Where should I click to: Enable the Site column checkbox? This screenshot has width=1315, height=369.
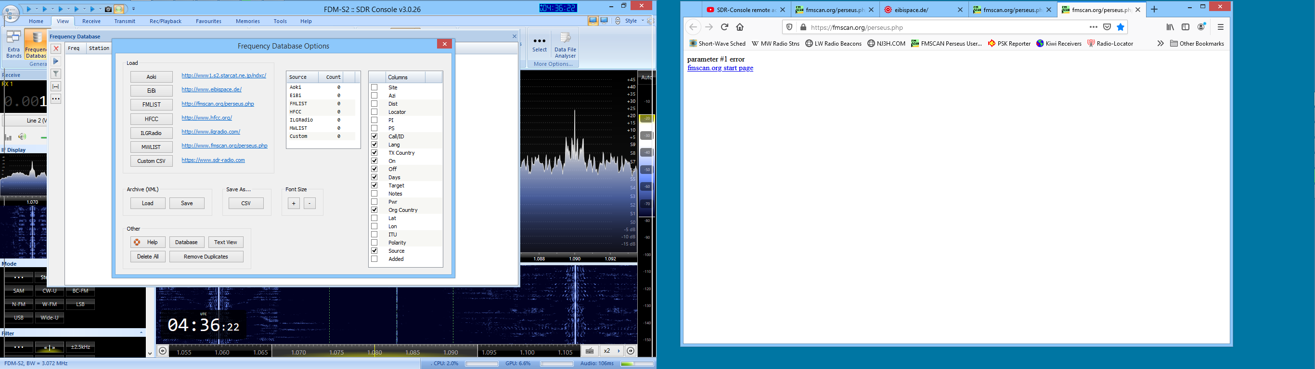tap(374, 87)
